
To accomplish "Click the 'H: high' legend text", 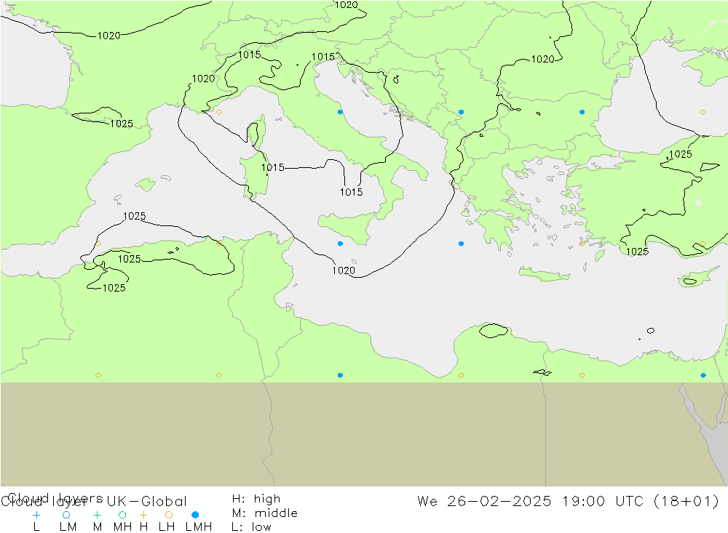I will tap(256, 499).
